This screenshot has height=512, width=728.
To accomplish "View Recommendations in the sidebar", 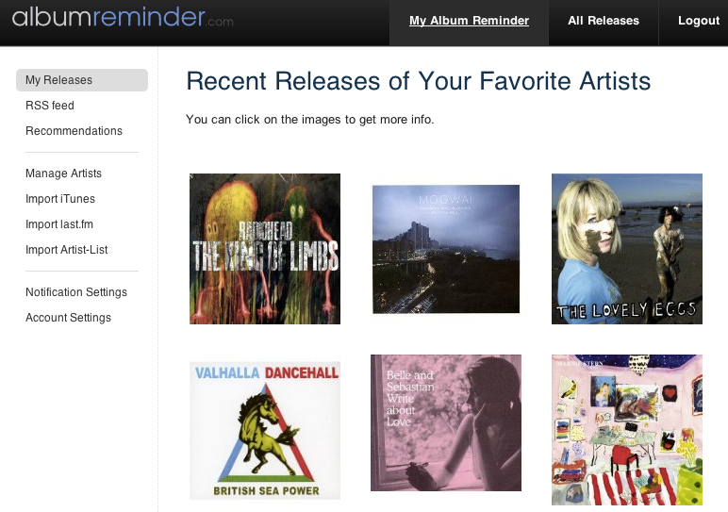I will [74, 131].
